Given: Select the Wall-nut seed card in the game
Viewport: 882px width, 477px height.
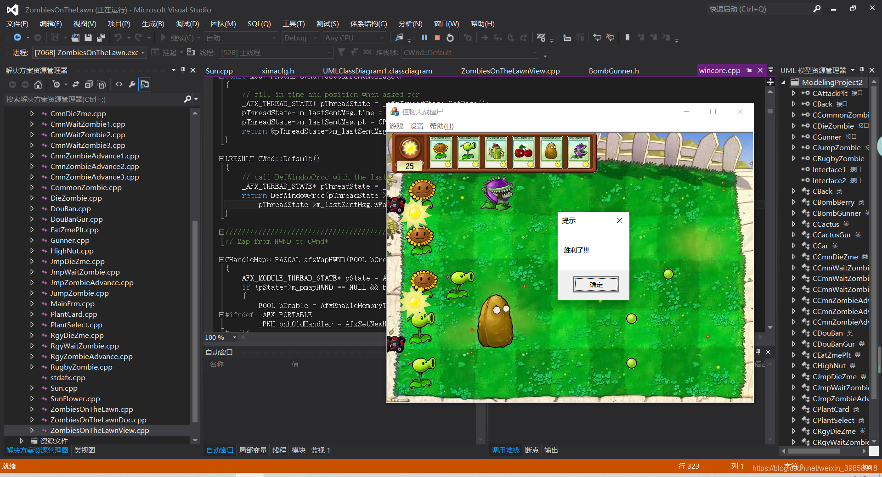Looking at the screenshot, I should click(x=551, y=152).
